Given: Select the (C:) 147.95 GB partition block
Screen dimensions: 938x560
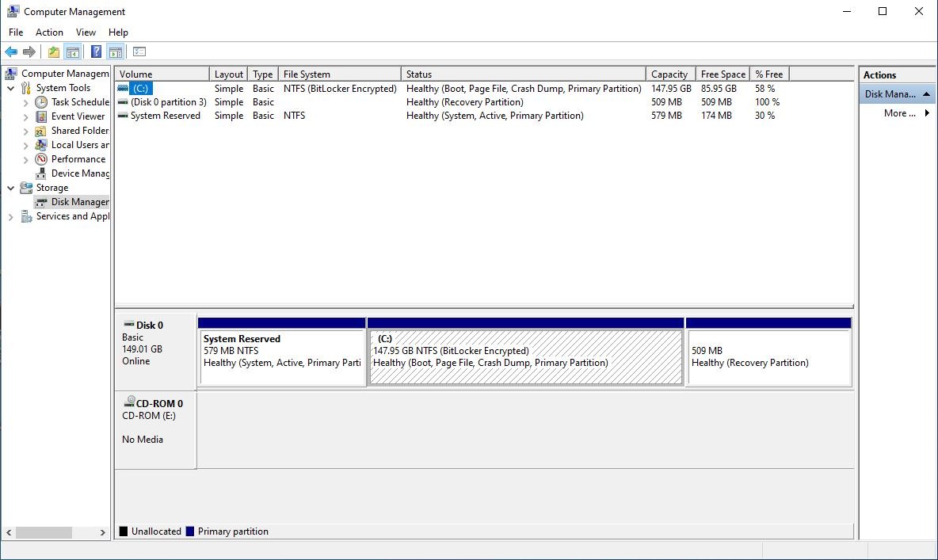Looking at the screenshot, I should click(526, 352).
